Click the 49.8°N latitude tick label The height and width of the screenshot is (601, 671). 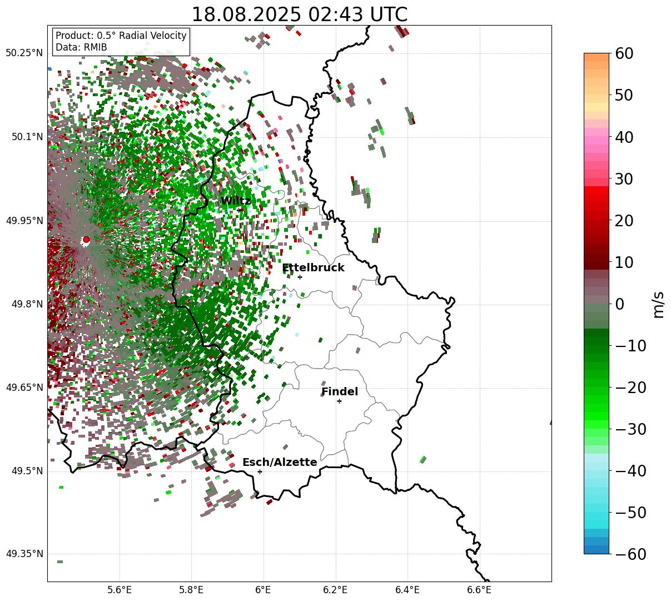point(27,304)
